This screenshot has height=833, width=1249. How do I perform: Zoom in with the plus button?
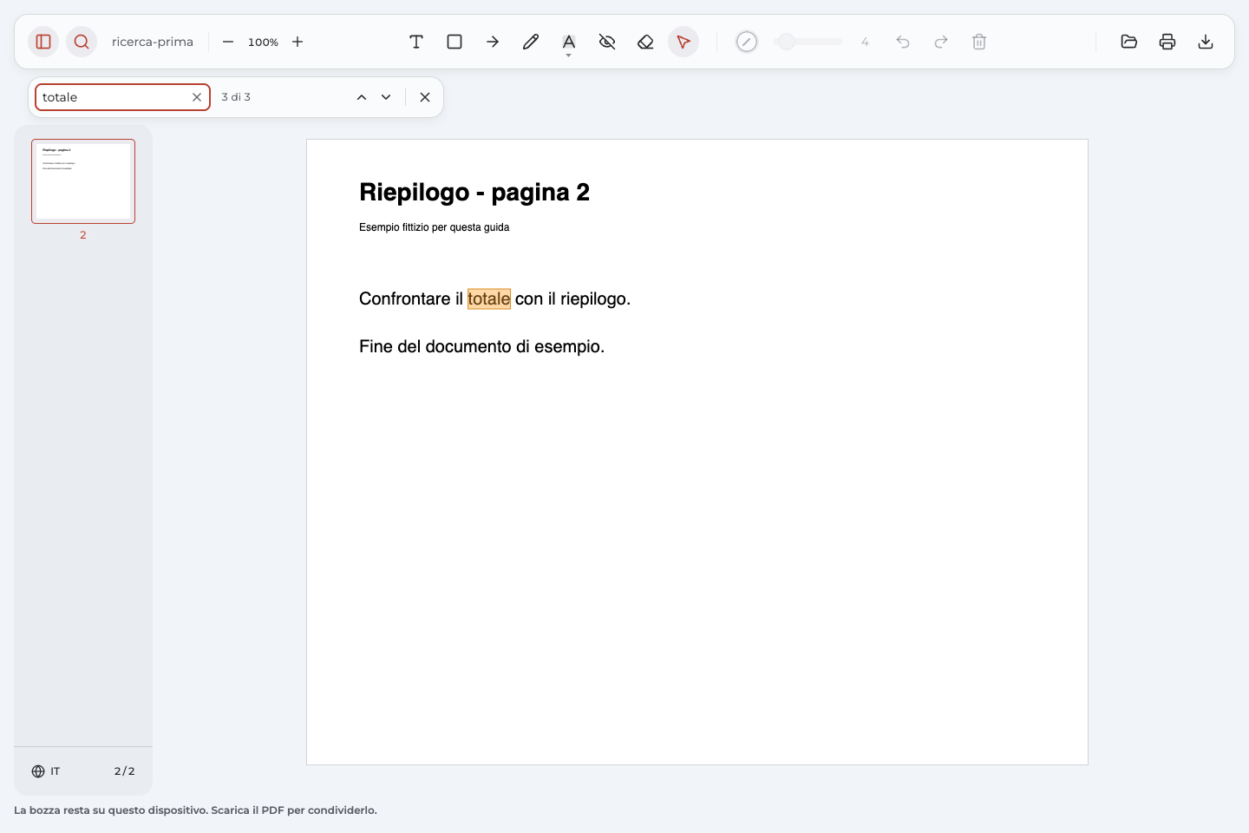click(x=298, y=42)
